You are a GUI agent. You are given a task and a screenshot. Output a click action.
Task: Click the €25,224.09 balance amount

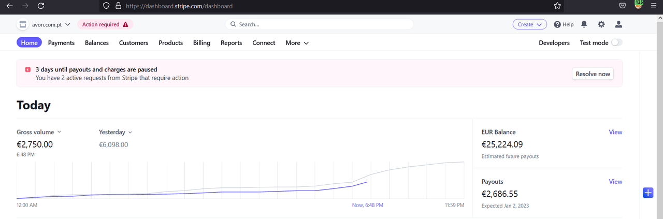(502, 144)
